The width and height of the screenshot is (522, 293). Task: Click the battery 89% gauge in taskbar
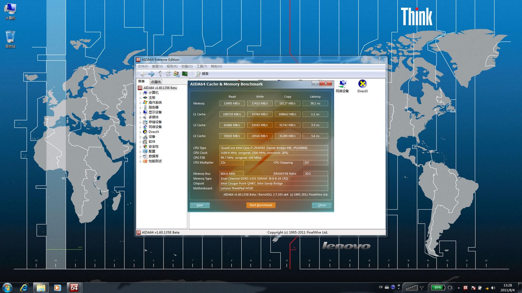[438, 287]
